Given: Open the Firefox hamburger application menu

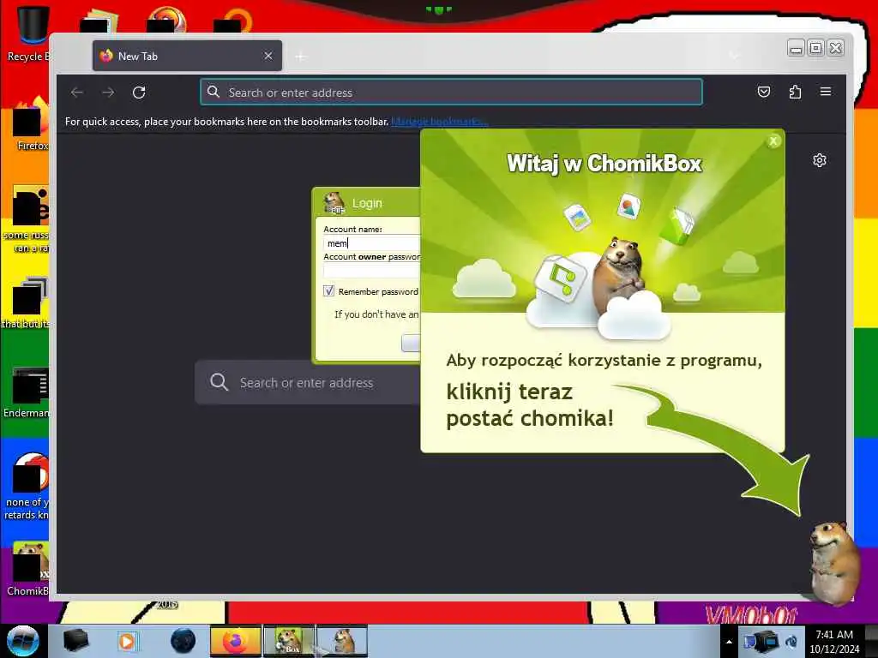Looking at the screenshot, I should pyautogui.click(x=826, y=92).
